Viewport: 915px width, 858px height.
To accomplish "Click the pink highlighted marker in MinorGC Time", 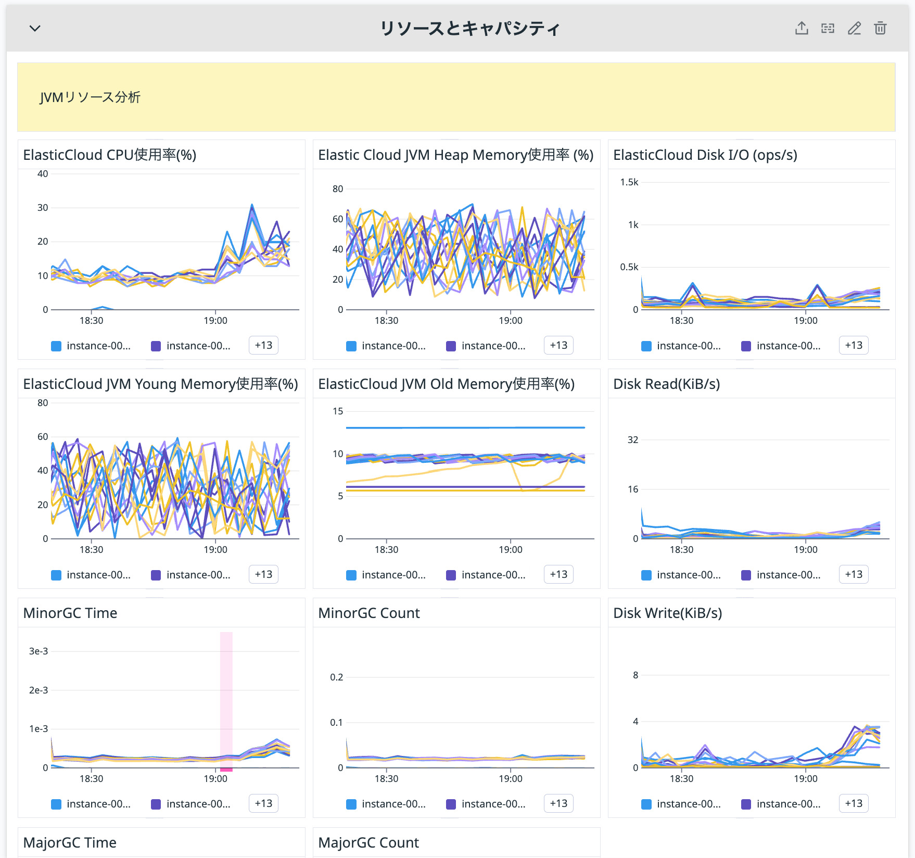I will coord(226,701).
